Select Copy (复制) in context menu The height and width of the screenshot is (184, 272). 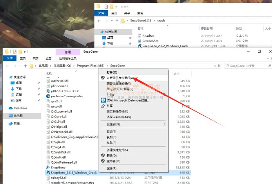[112, 137]
